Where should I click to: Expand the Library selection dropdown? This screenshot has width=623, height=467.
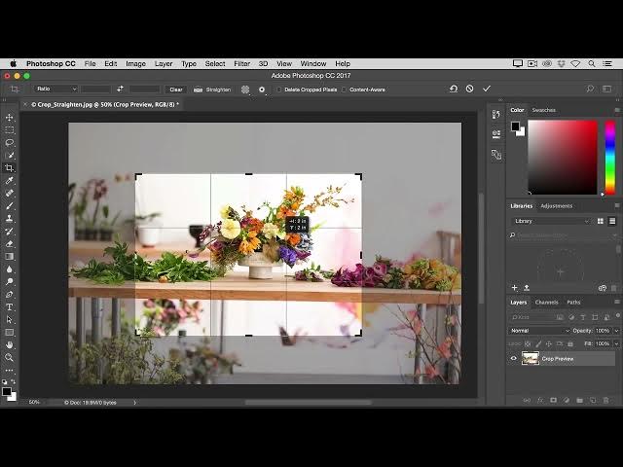point(551,221)
